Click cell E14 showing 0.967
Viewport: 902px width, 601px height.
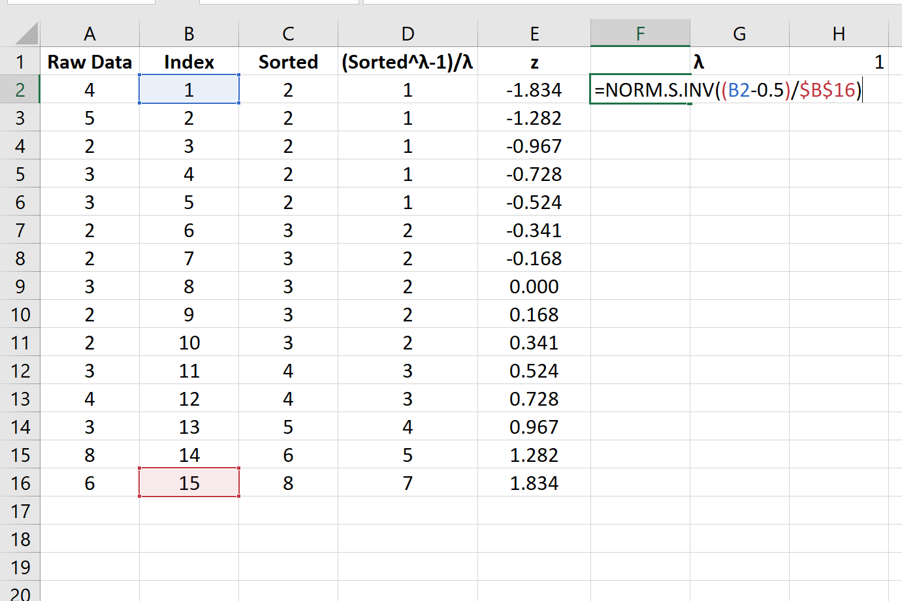coord(534,427)
